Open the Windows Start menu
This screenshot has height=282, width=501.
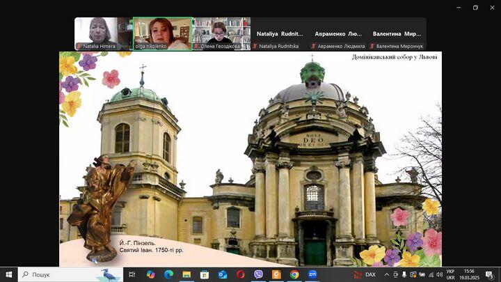pos(8,274)
